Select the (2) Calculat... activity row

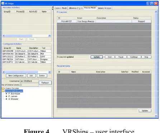pos(27,62)
